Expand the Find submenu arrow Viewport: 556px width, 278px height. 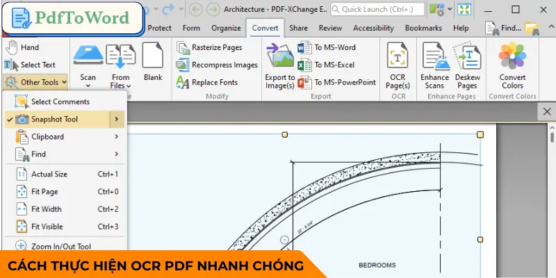tap(117, 154)
